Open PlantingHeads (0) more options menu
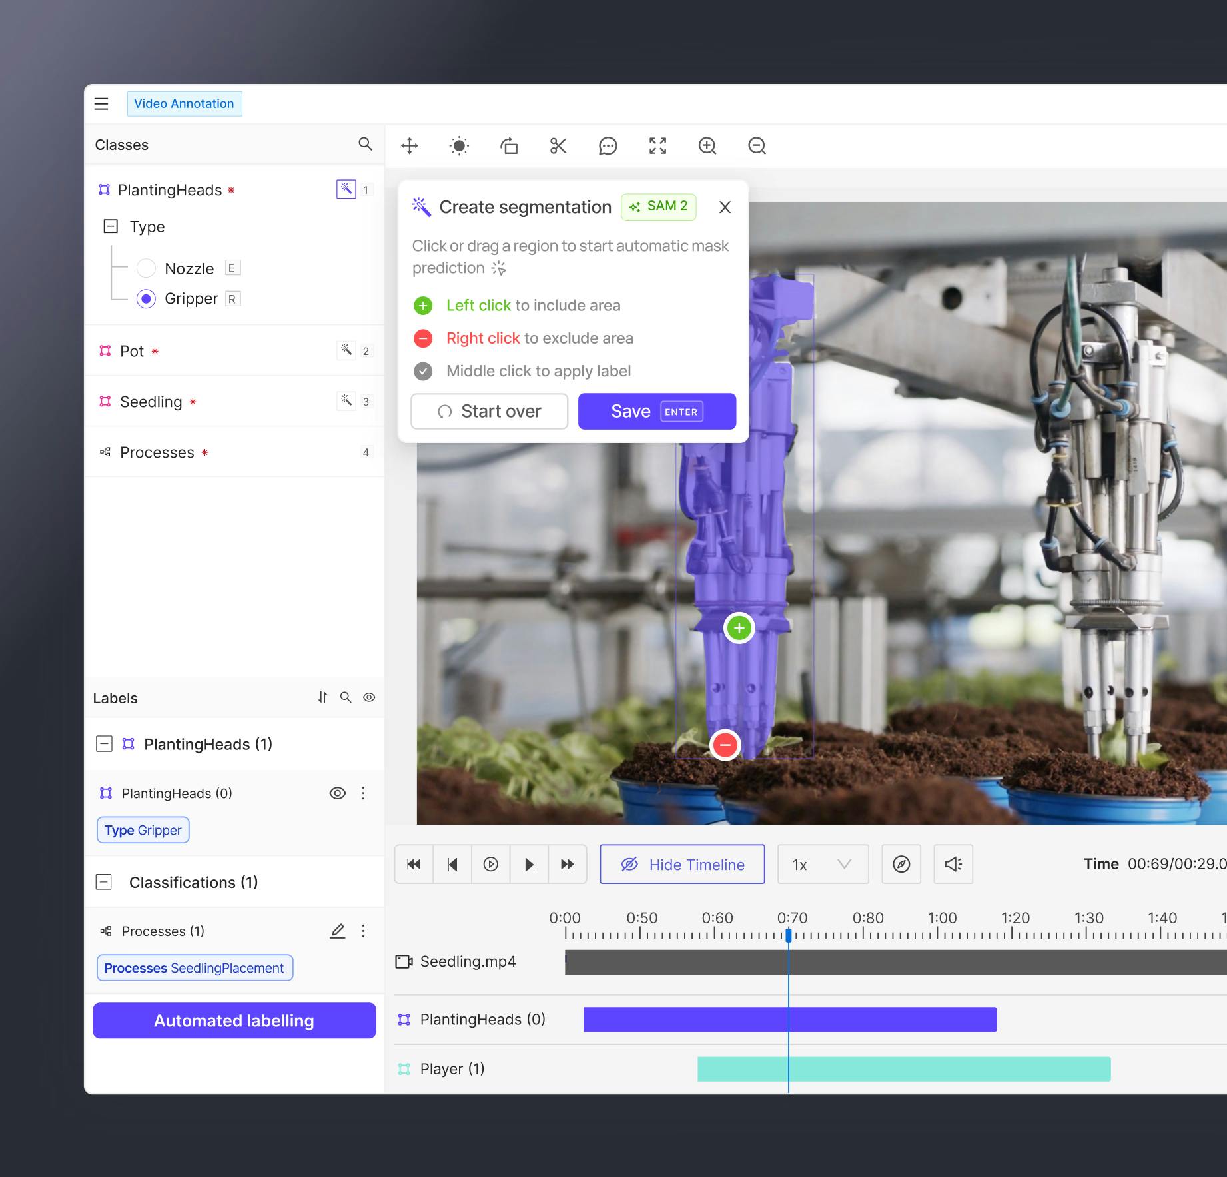The image size is (1227, 1177). click(x=363, y=793)
